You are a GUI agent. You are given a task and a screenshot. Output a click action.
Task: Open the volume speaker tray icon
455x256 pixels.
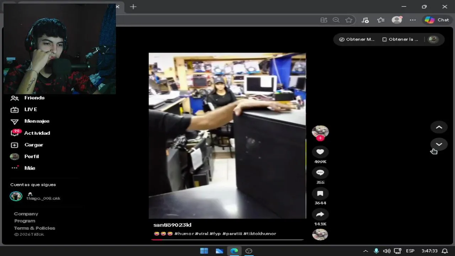pyautogui.click(x=387, y=251)
